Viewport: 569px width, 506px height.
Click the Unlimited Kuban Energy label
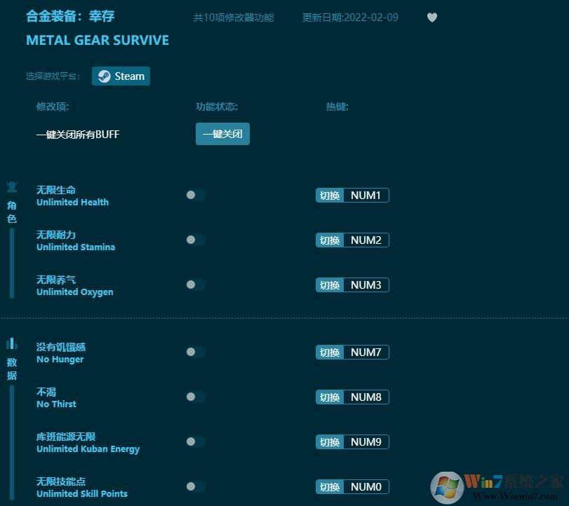pyautogui.click(x=88, y=449)
